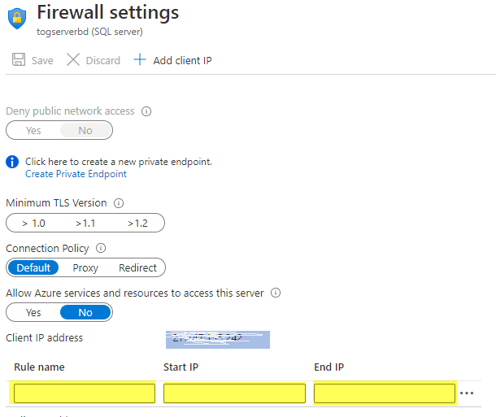Viewport: 496px width, 417px height.
Task: Click the Save disk icon
Action: 19,60
